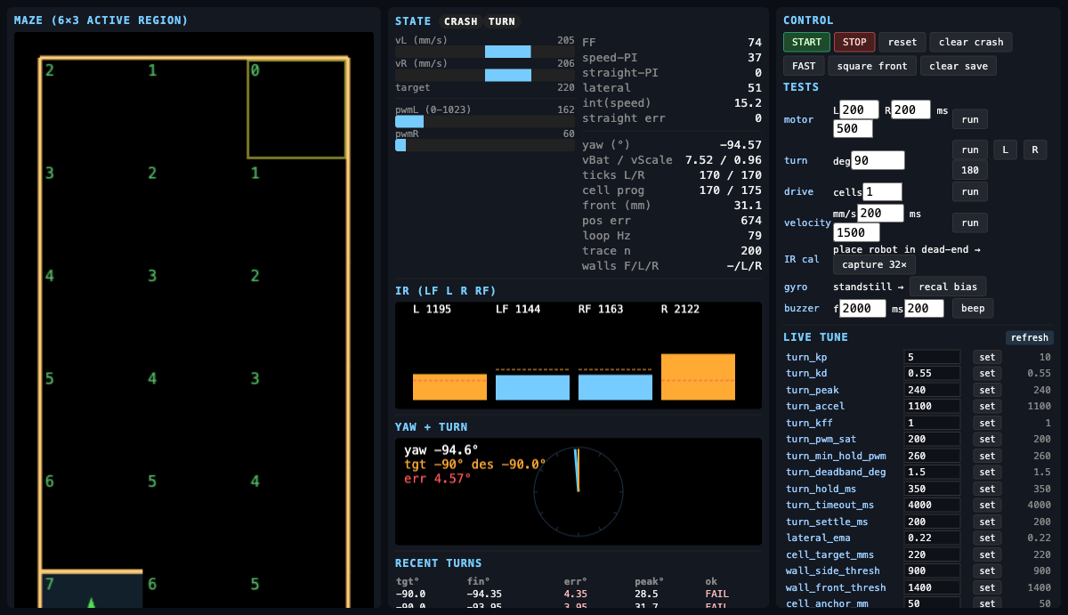This screenshot has width=1068, height=615.
Task: Click the turn_timeout_ms value field
Action: (x=932, y=505)
